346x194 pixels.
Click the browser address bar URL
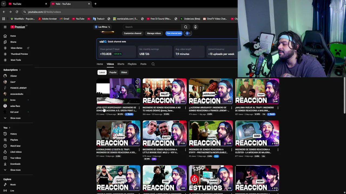pyautogui.click(x=45, y=12)
